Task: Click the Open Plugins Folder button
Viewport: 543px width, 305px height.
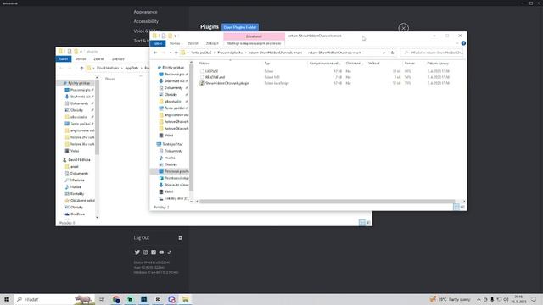Action: click(x=240, y=27)
